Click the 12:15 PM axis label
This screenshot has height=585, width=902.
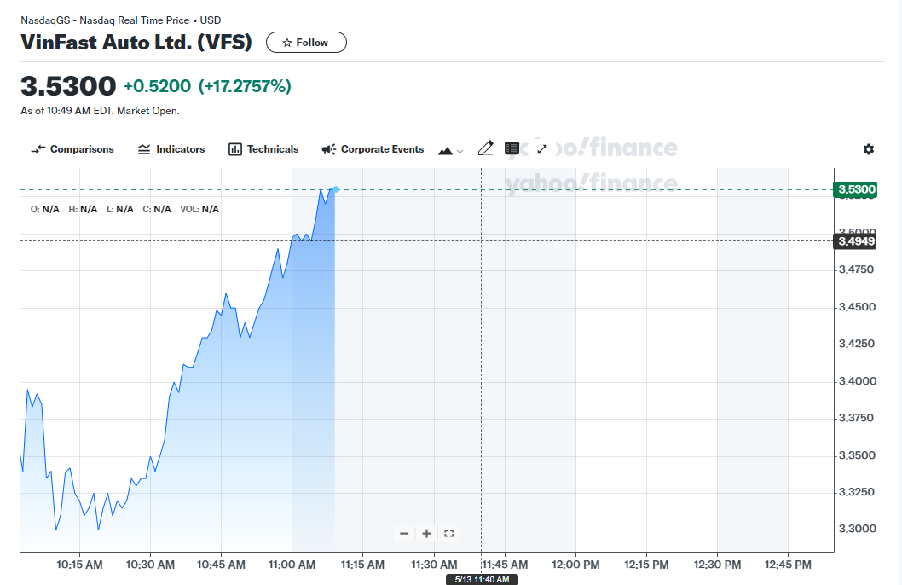click(x=646, y=565)
